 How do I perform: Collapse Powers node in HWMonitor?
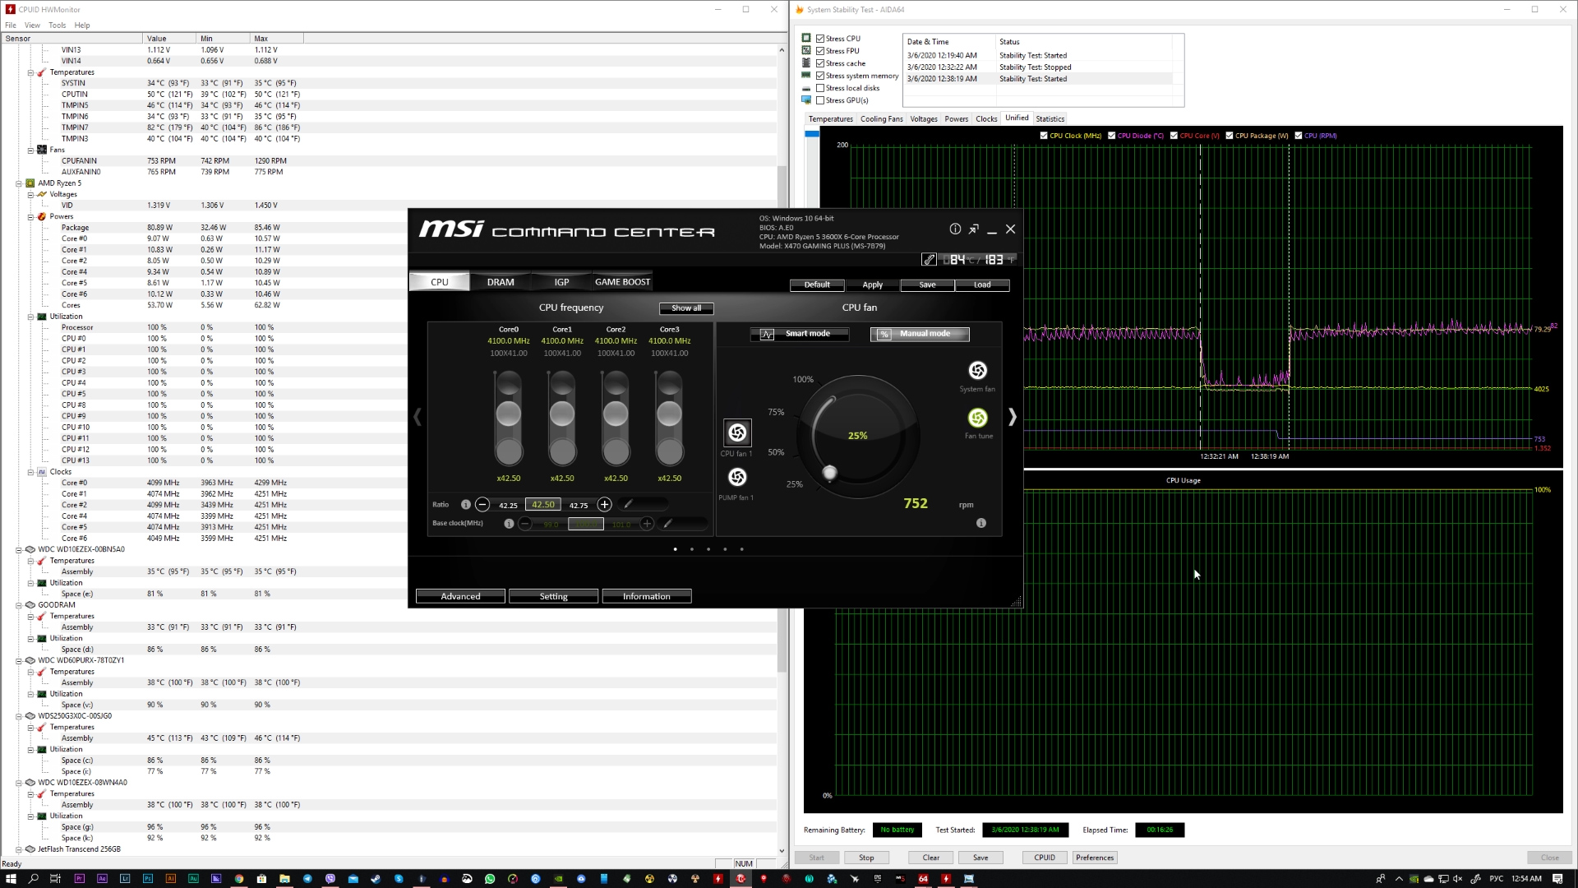click(30, 217)
